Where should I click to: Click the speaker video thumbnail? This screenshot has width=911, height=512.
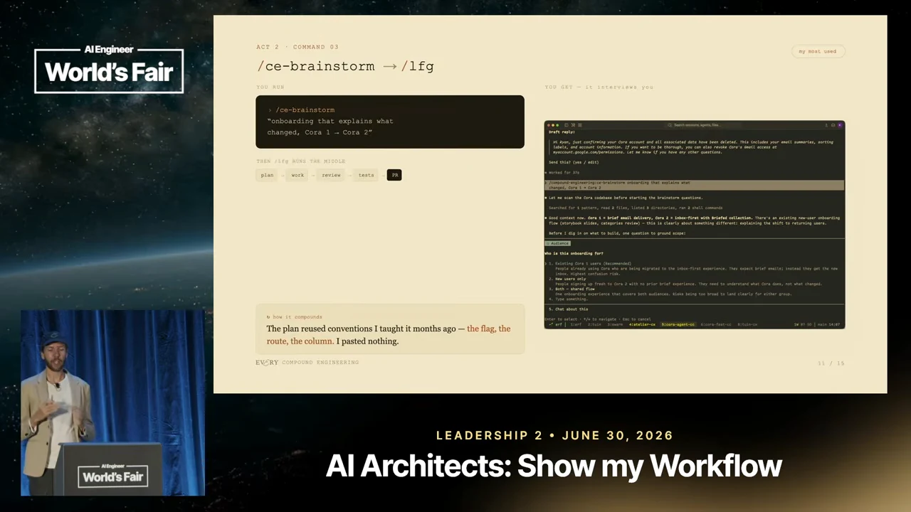112,402
